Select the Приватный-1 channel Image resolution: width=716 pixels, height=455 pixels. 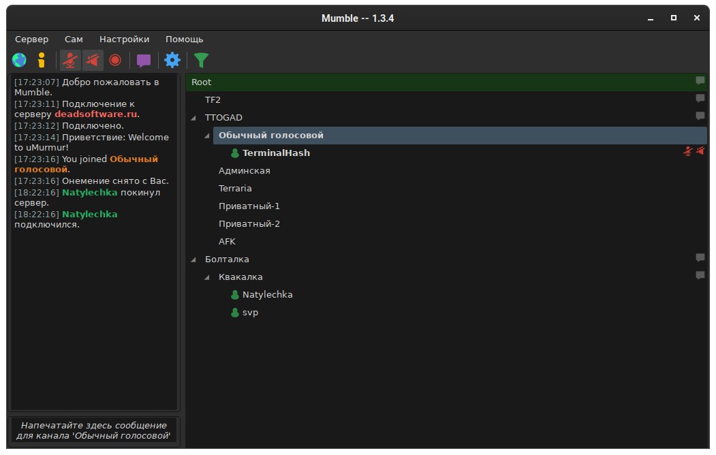tap(249, 206)
